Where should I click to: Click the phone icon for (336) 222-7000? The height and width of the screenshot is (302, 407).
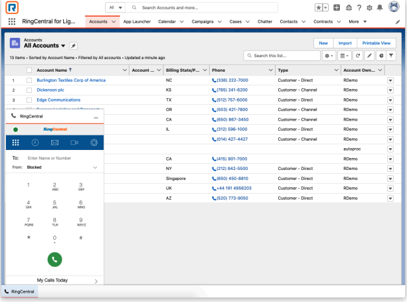point(214,80)
